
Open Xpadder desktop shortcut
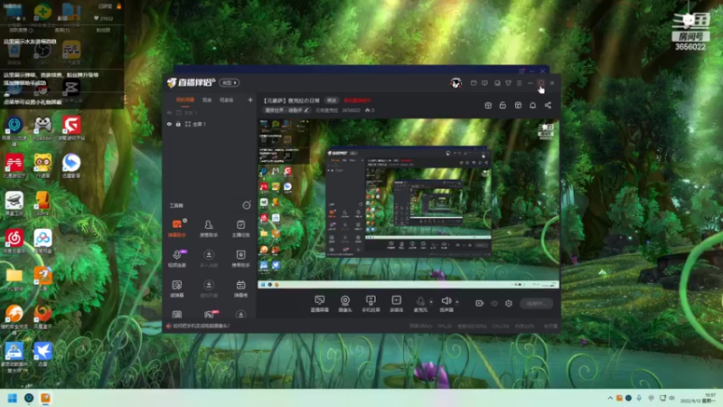(42, 128)
